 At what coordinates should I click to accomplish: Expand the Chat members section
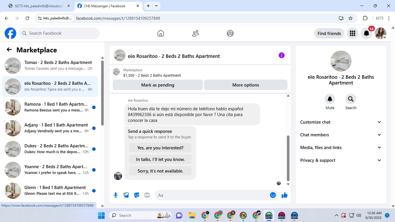(x=341, y=135)
